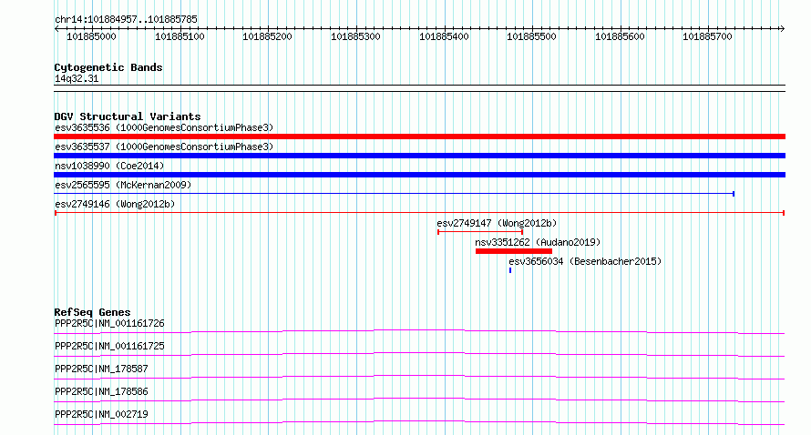Select PPP2R5C|NM_001161726 gene label
811x435 pixels.
[x=109, y=323]
